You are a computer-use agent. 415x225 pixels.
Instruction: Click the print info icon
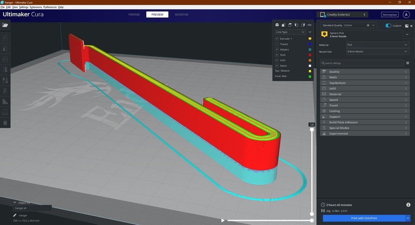[409, 205]
